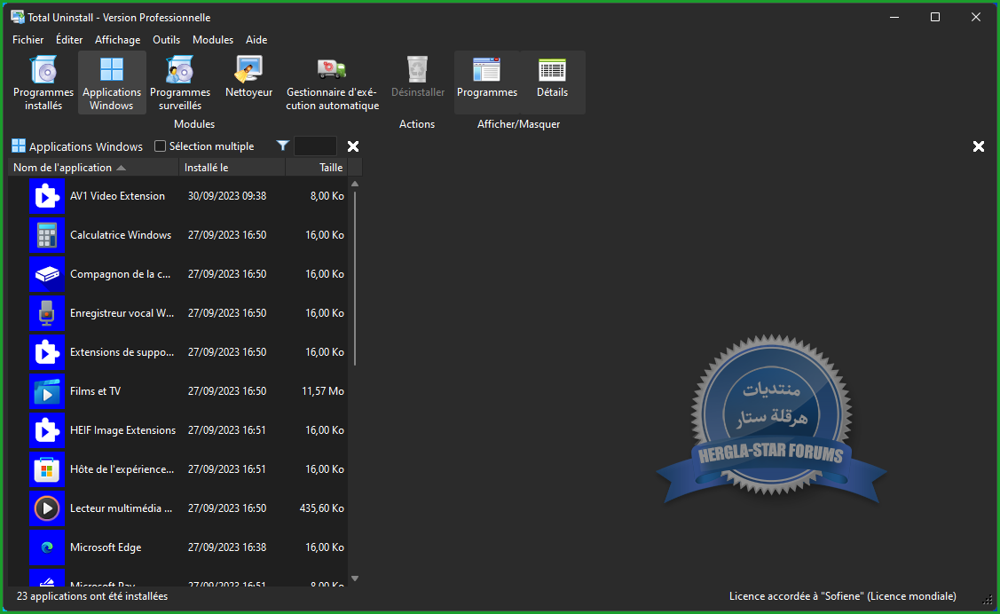Click the Licence accordée à Sofiene text

point(842,596)
